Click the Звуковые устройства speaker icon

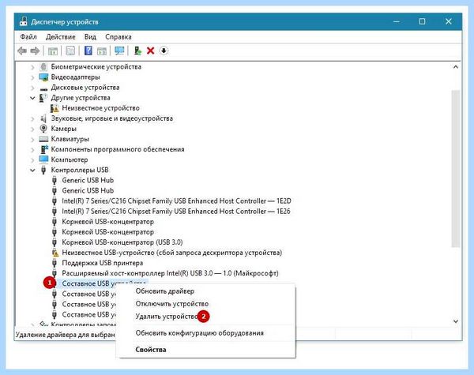tap(43, 118)
